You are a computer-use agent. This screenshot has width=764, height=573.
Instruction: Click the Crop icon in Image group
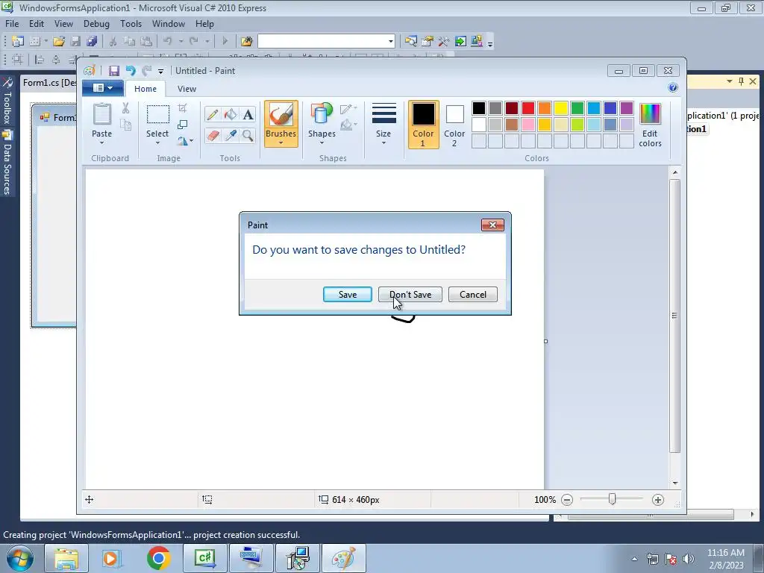pos(182,108)
